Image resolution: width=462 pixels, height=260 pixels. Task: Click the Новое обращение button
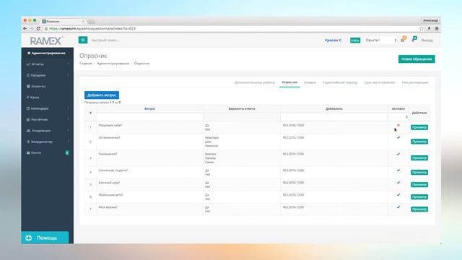tap(417, 59)
